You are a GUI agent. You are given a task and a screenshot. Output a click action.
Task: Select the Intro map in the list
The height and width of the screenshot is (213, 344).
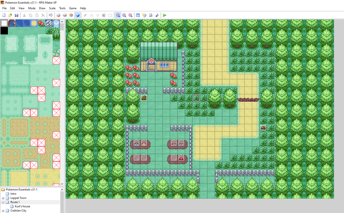point(13,194)
